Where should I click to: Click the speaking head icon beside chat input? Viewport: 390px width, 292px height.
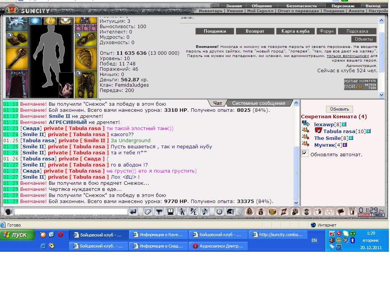click(x=9, y=211)
